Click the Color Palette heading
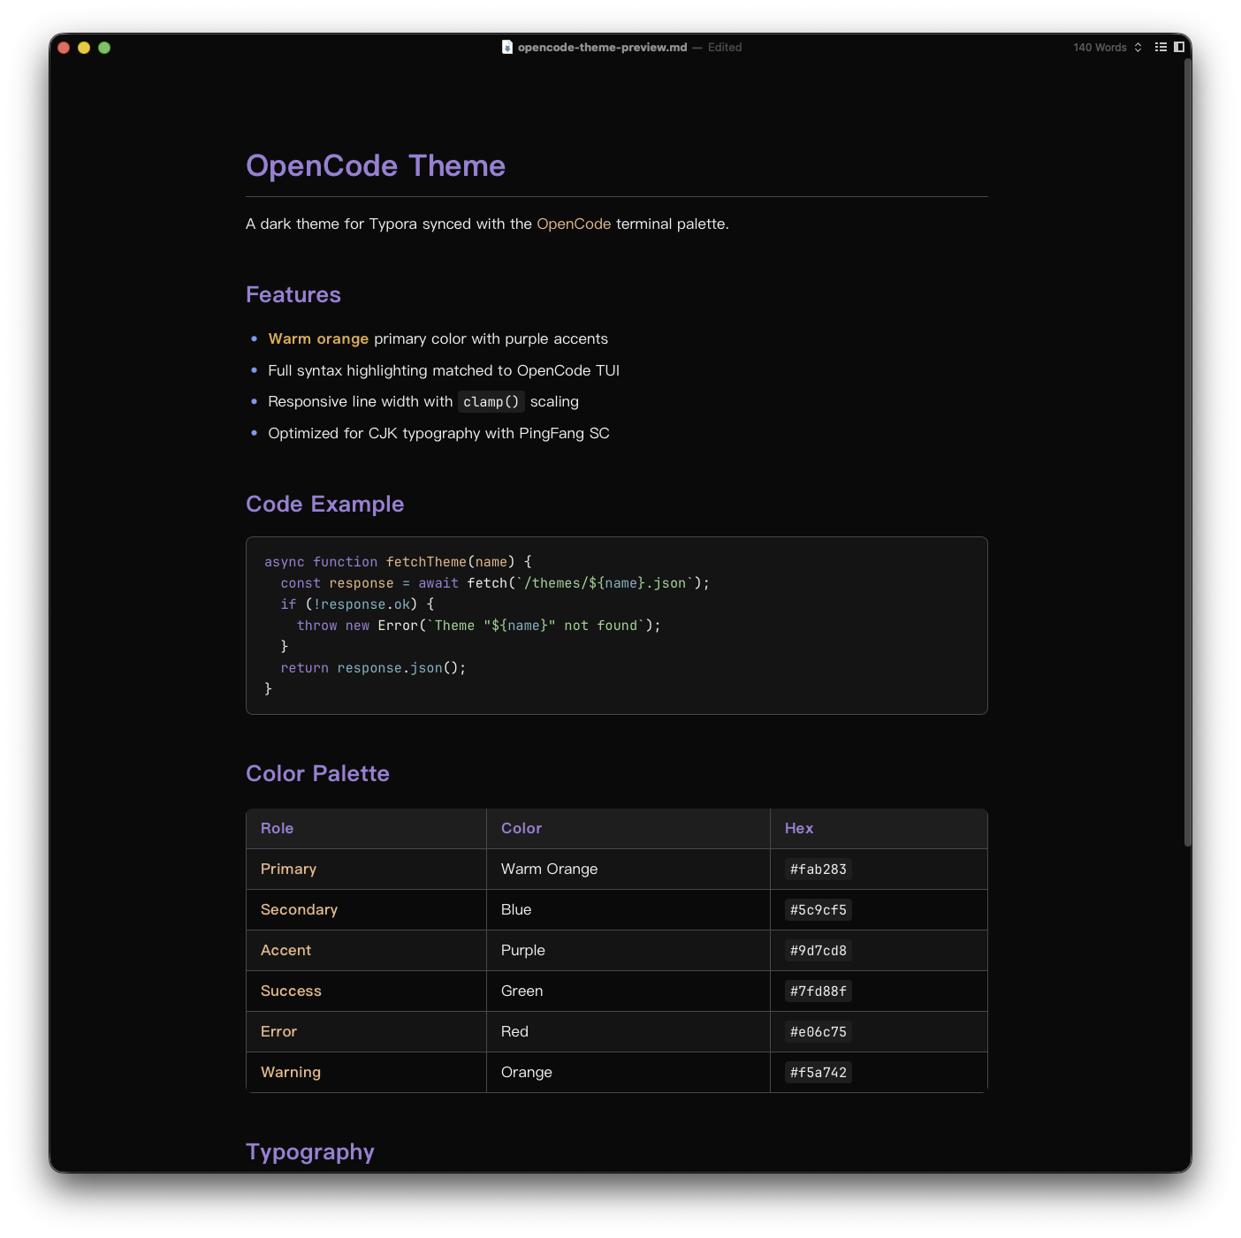1241x1238 pixels. (317, 773)
